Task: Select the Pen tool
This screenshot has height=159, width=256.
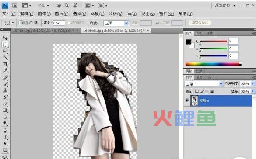Action: point(5,131)
